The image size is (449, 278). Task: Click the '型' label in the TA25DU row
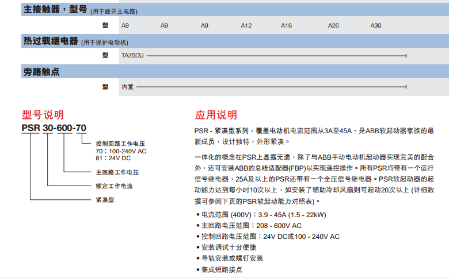tap(105, 56)
